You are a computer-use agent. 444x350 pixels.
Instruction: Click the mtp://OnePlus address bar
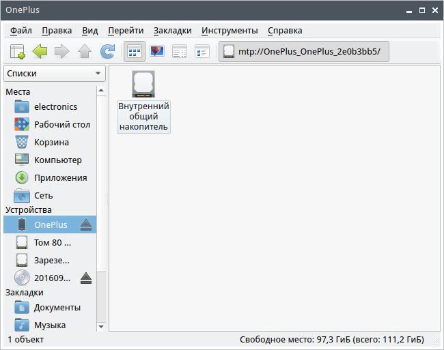[x=304, y=51]
